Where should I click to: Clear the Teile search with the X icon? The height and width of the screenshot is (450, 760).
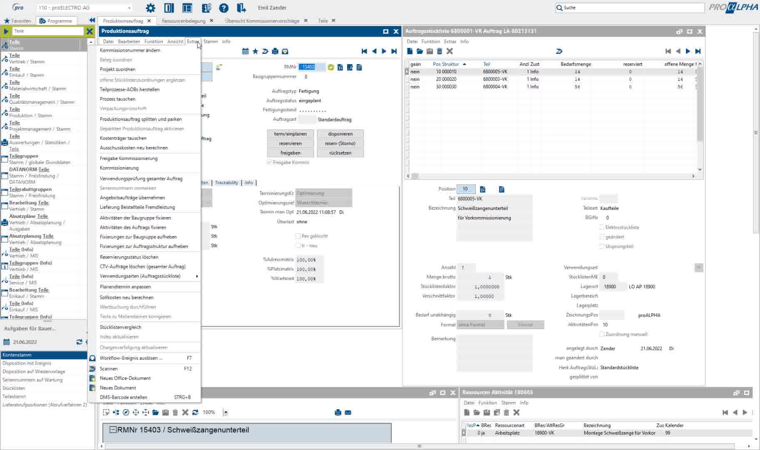pyautogui.click(x=89, y=31)
